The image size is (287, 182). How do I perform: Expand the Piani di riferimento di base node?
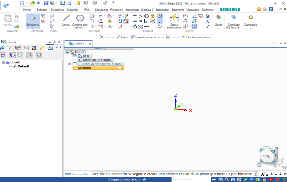point(69,64)
